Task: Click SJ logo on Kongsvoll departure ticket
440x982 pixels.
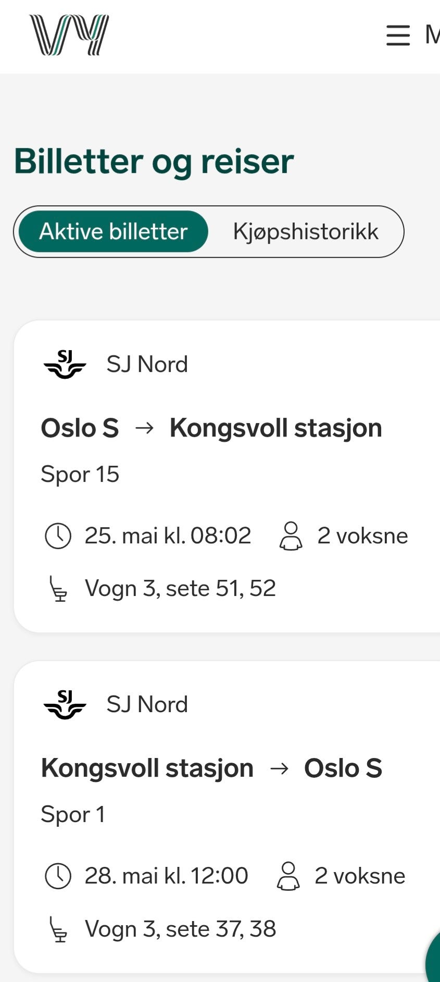Action: (x=65, y=704)
